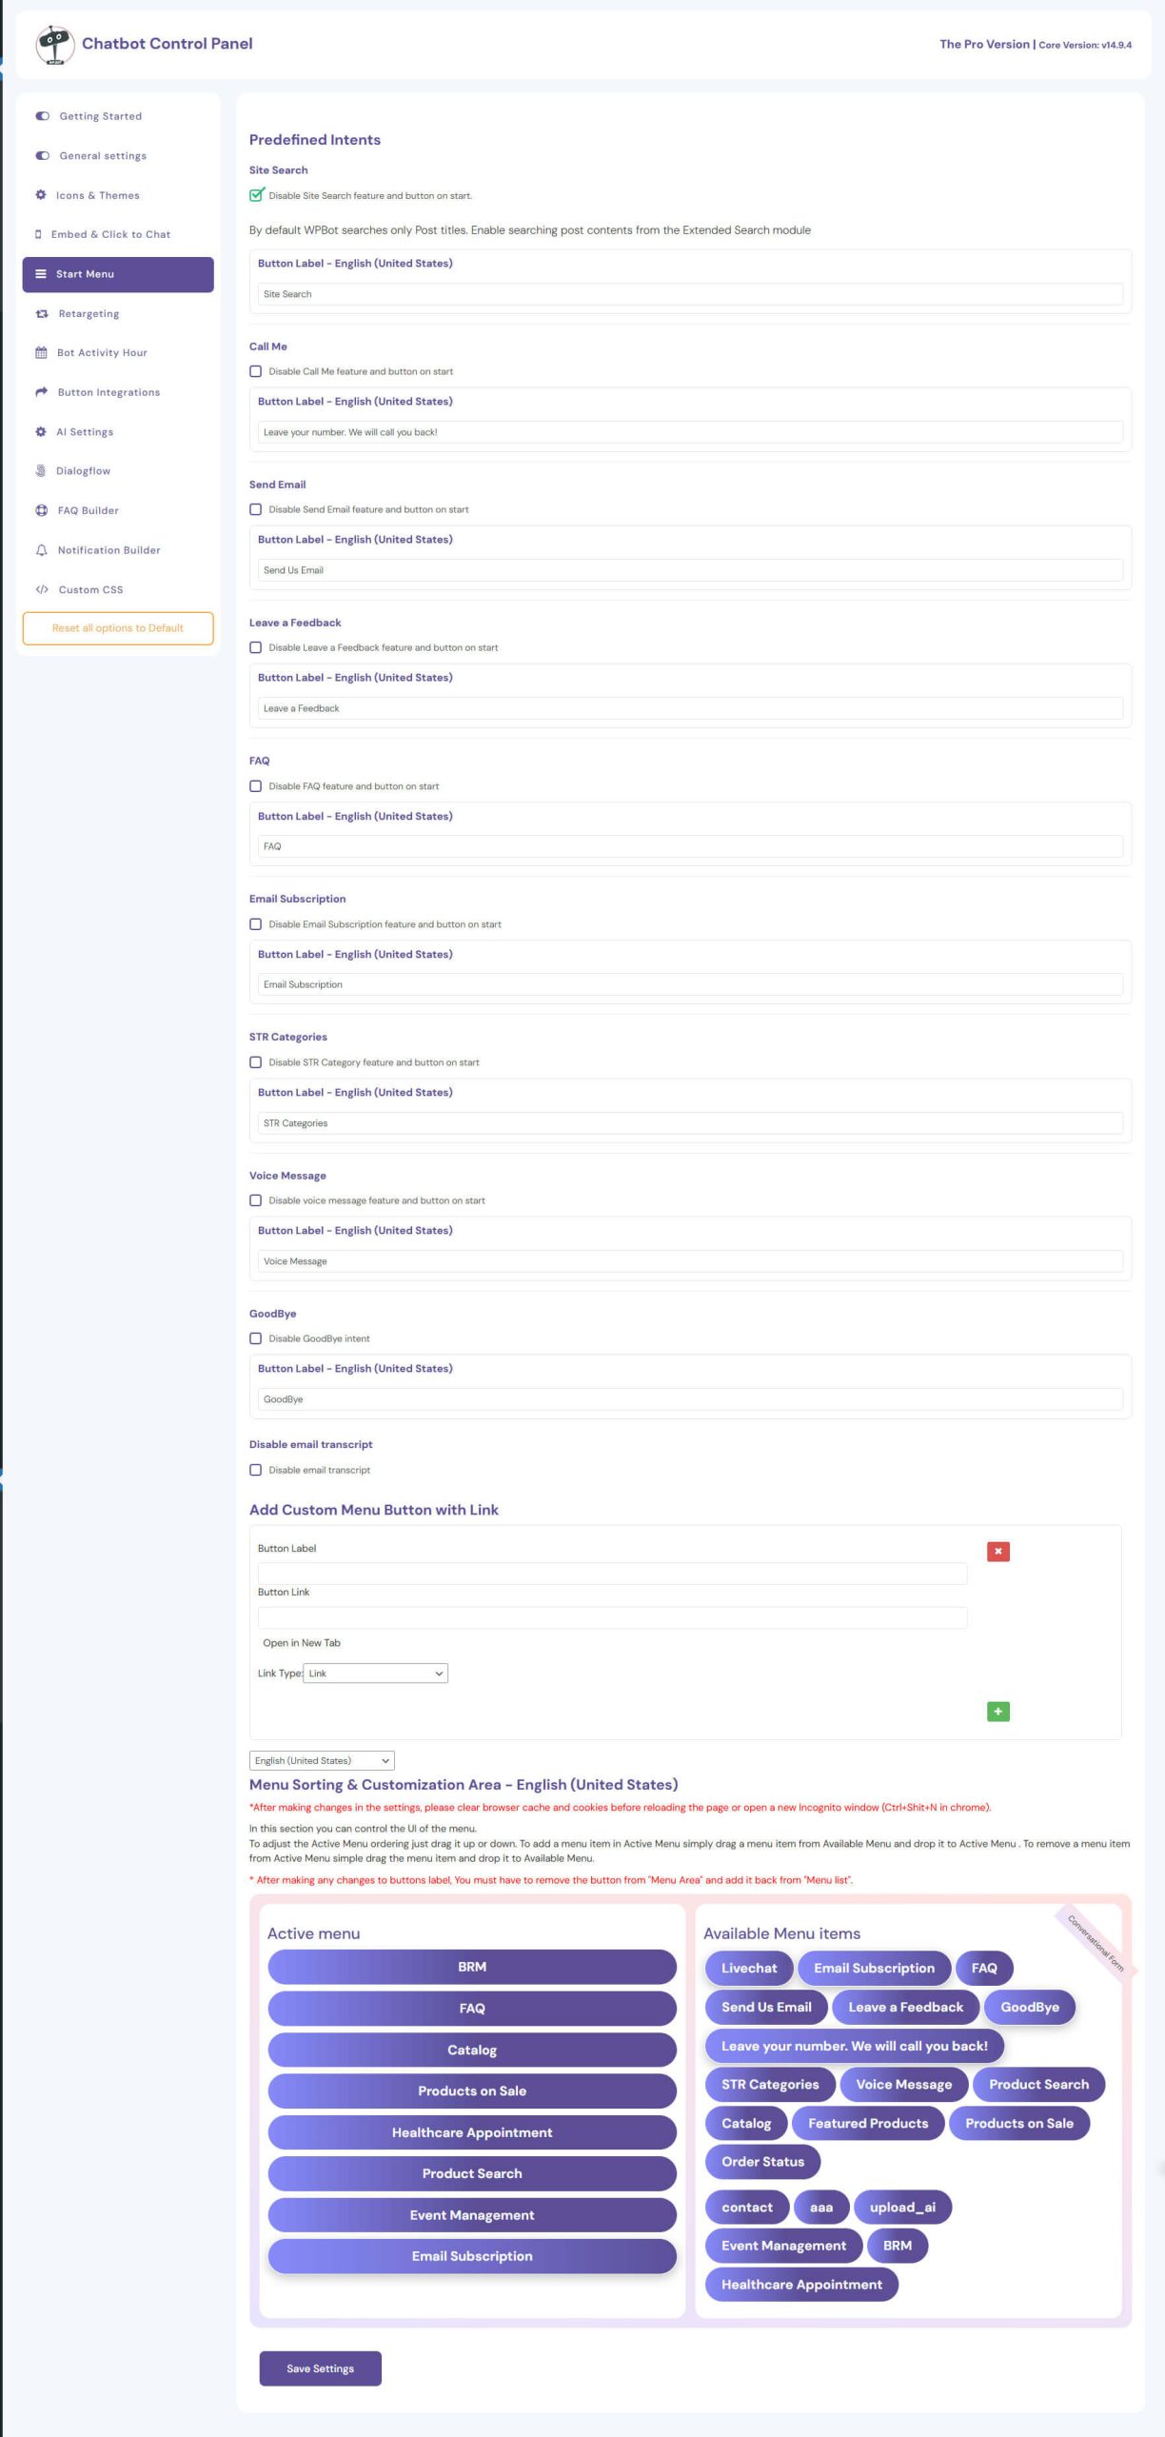Click Conversational Form ribbon label
The width and height of the screenshot is (1165, 2437).
[1096, 1943]
